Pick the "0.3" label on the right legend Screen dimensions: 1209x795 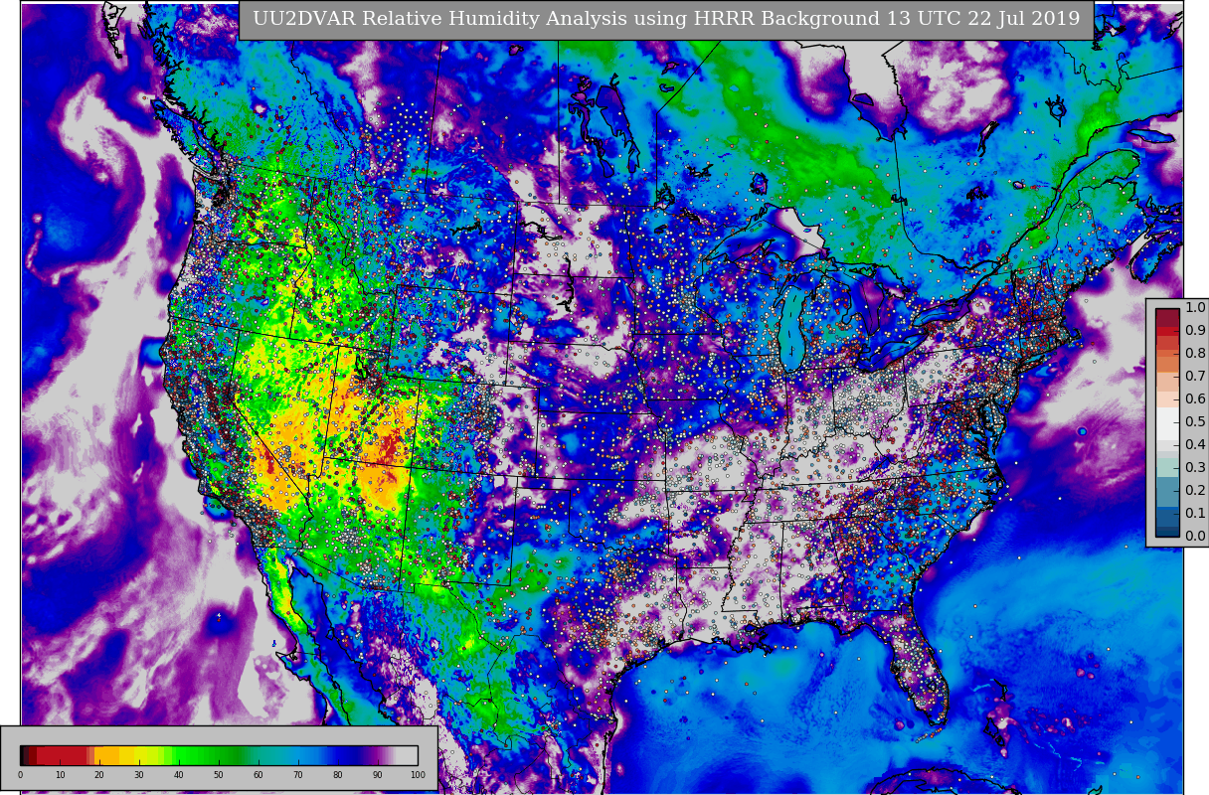1195,468
